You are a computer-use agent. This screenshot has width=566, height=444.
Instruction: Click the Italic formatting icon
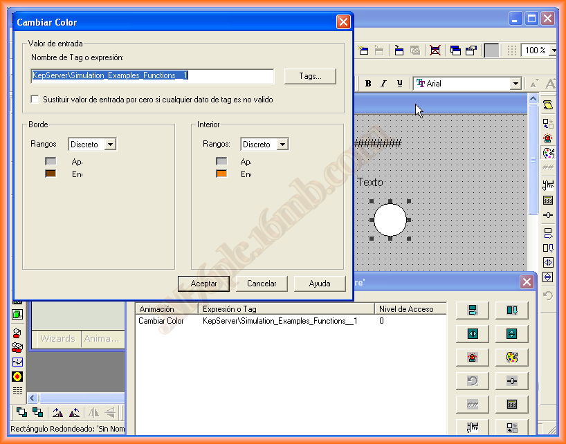pos(383,84)
